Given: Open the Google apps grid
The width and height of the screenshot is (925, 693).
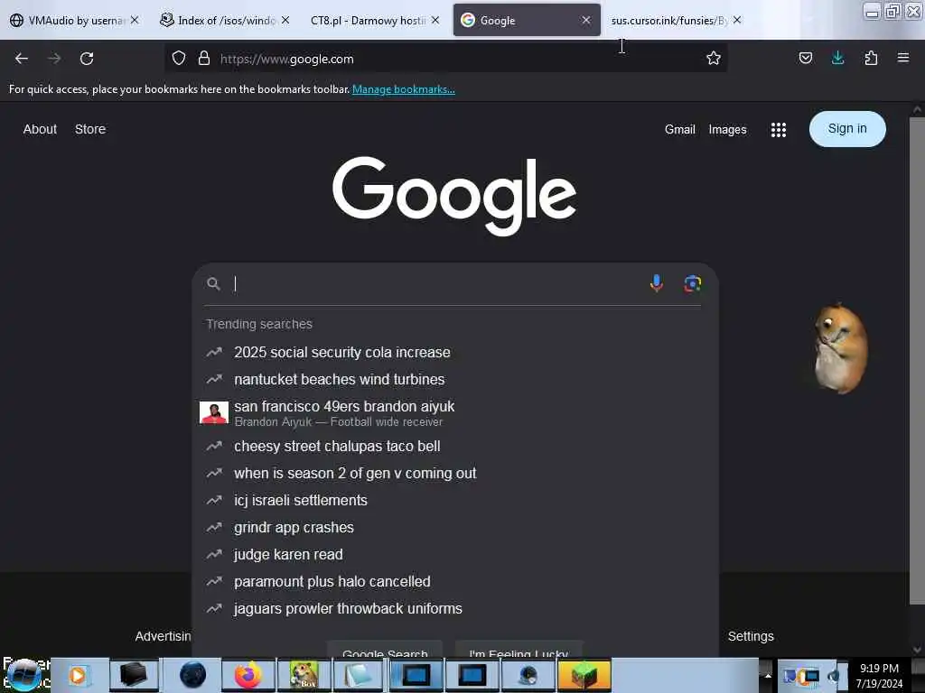Looking at the screenshot, I should [778, 130].
